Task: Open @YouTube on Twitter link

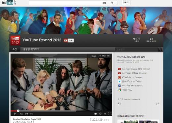Action: [132, 81]
